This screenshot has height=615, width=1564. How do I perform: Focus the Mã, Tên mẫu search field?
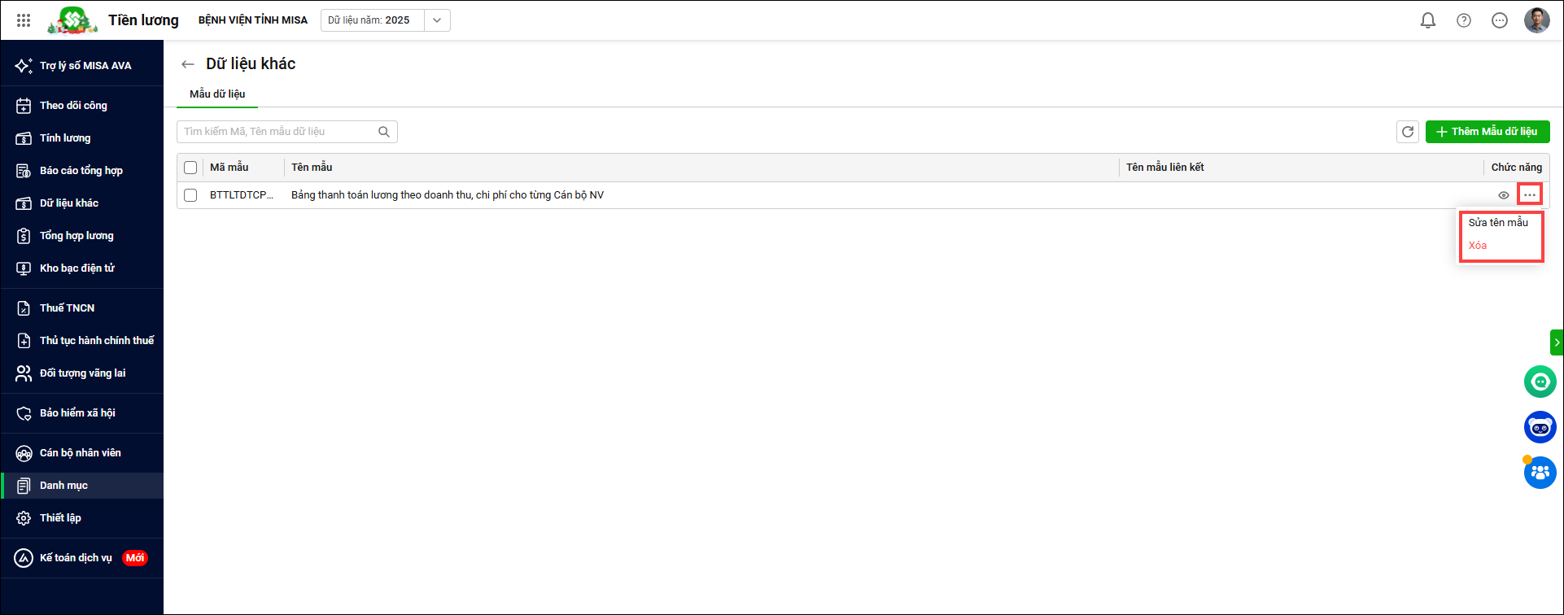pyautogui.click(x=277, y=132)
